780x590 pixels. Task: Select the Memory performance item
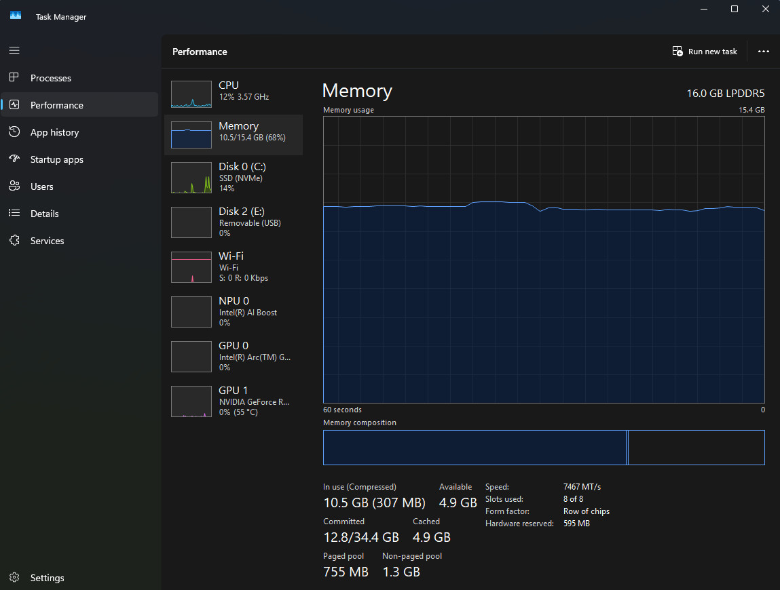pos(234,135)
